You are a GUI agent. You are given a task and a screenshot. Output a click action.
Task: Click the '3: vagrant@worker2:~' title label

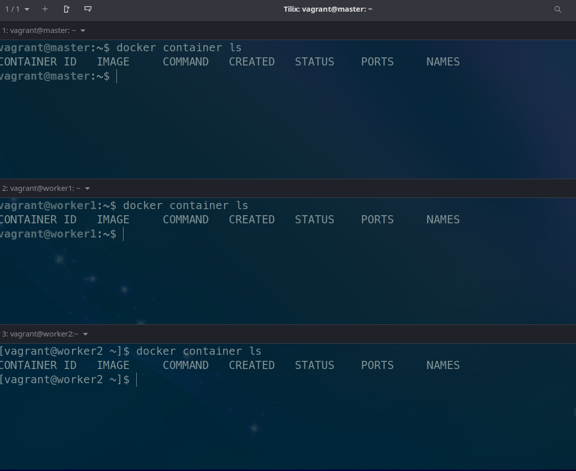[x=40, y=334]
